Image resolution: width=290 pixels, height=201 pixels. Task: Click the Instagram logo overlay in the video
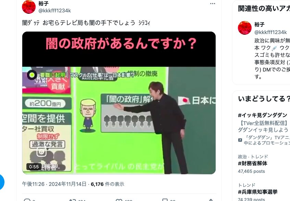pos(41,152)
